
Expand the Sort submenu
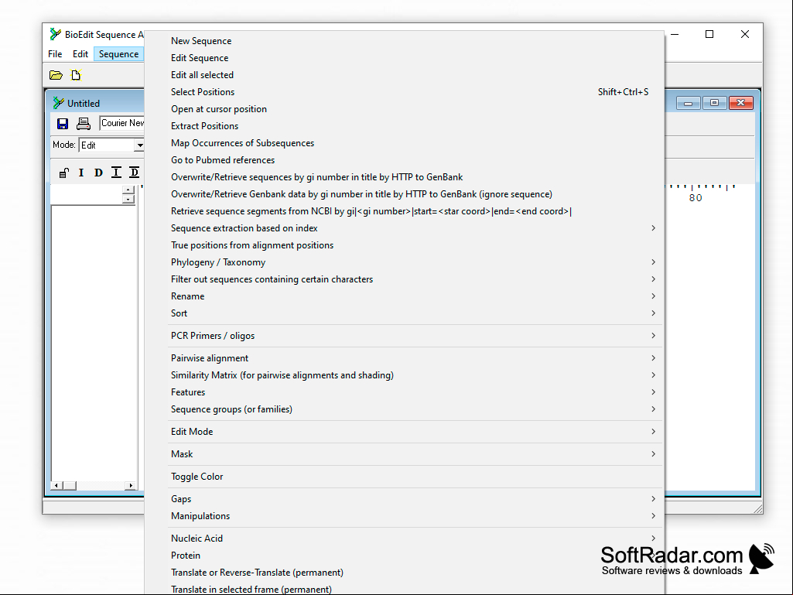(404, 313)
